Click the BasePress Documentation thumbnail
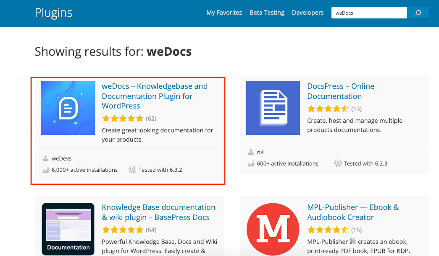Image resolution: width=439 pixels, height=256 pixels. click(x=68, y=229)
